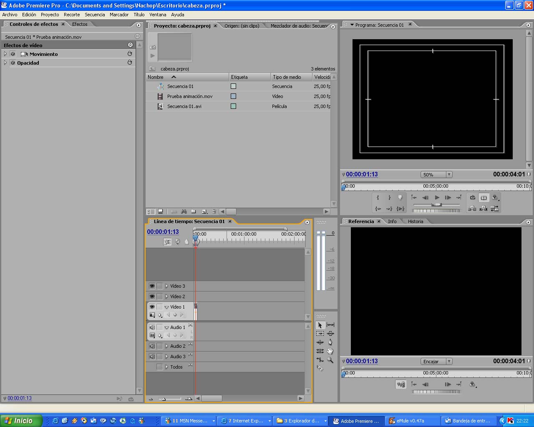Select the Pen tool in tools palette
The image size is (534, 427).
330,342
